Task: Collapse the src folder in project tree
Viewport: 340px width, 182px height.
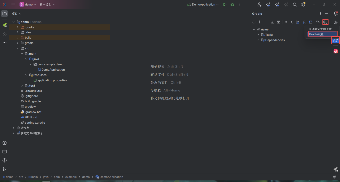Action: (x=18, y=48)
